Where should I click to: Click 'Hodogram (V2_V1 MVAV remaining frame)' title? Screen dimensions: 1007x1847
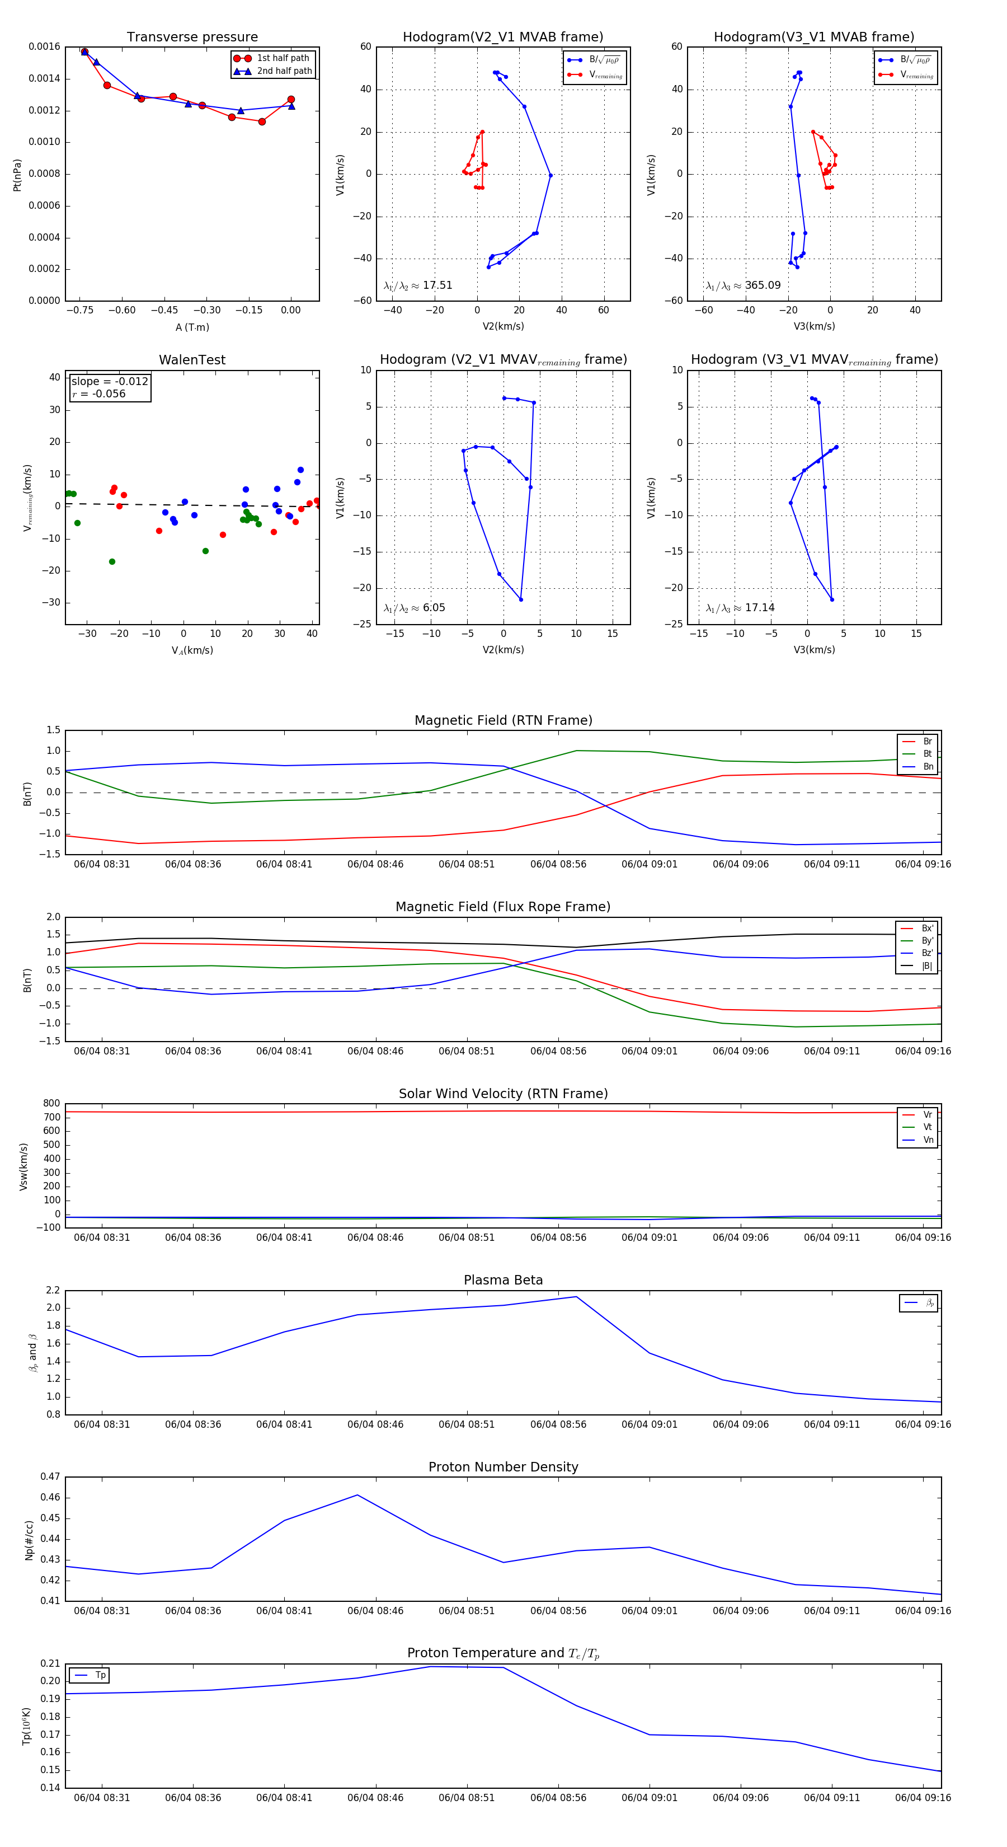[x=503, y=360]
